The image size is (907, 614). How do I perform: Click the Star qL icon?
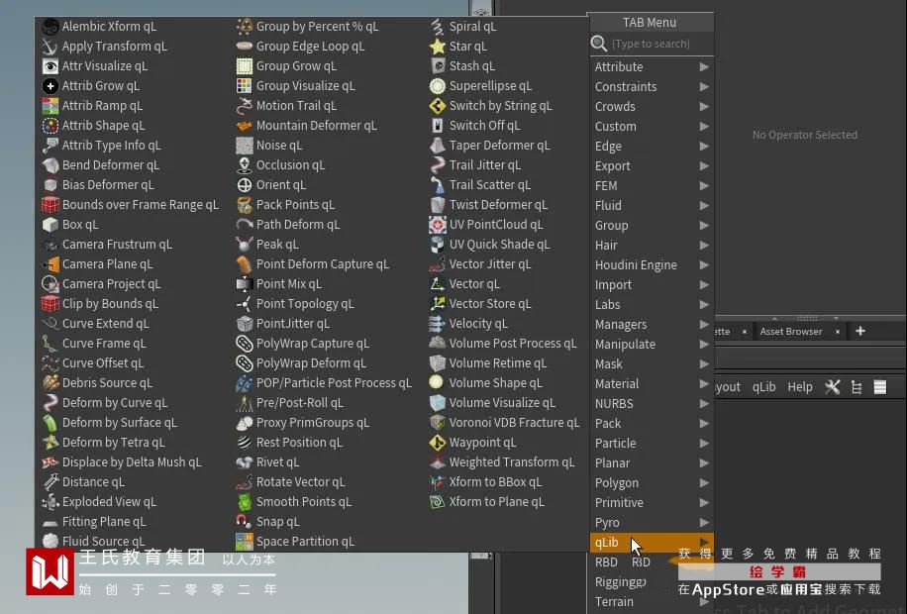pos(438,47)
